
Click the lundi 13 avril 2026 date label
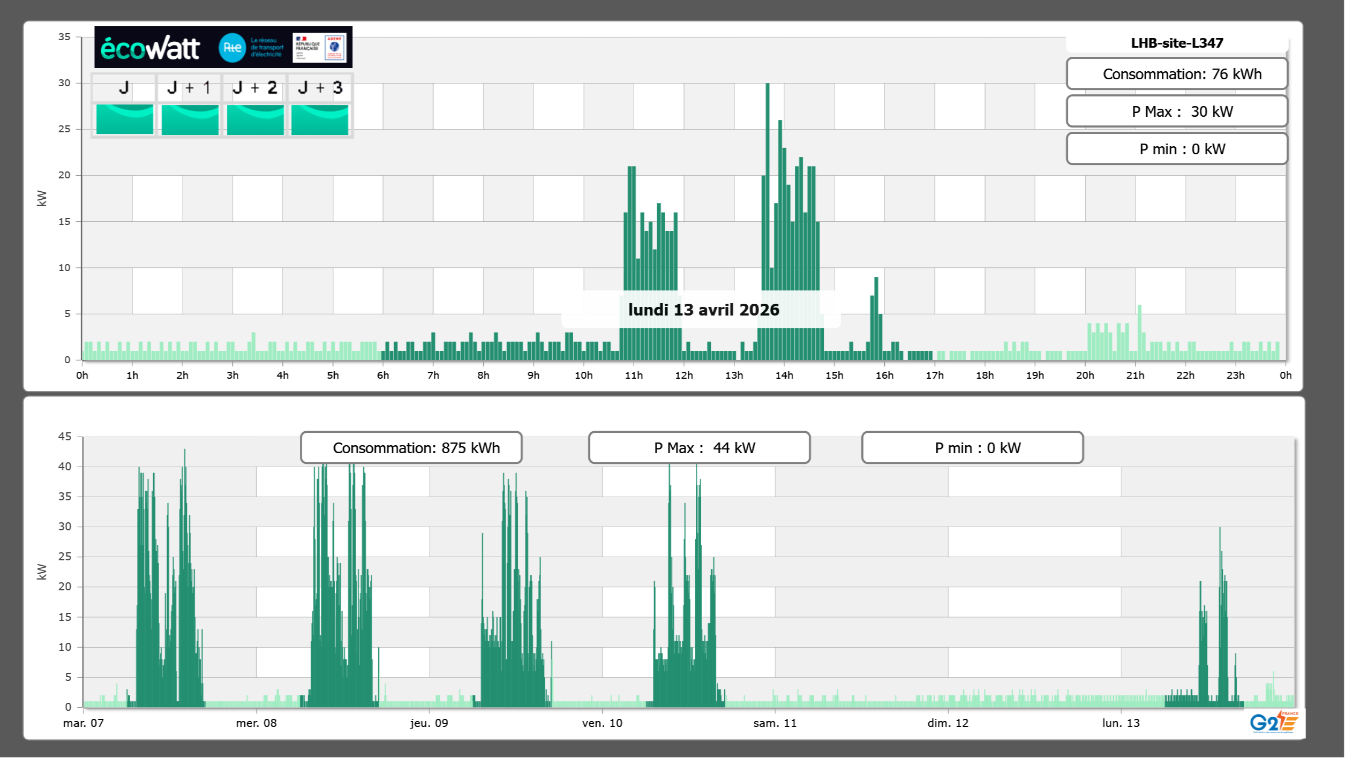(x=703, y=310)
